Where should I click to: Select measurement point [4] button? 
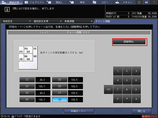[x=27, y=99]
